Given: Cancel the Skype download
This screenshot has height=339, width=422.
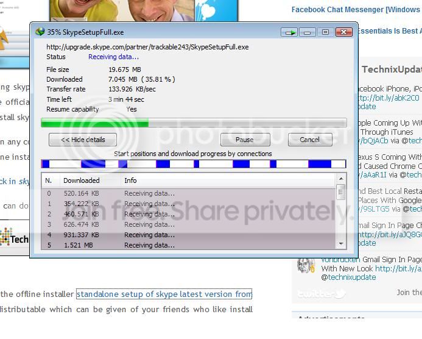Looking at the screenshot, I should (310, 140).
